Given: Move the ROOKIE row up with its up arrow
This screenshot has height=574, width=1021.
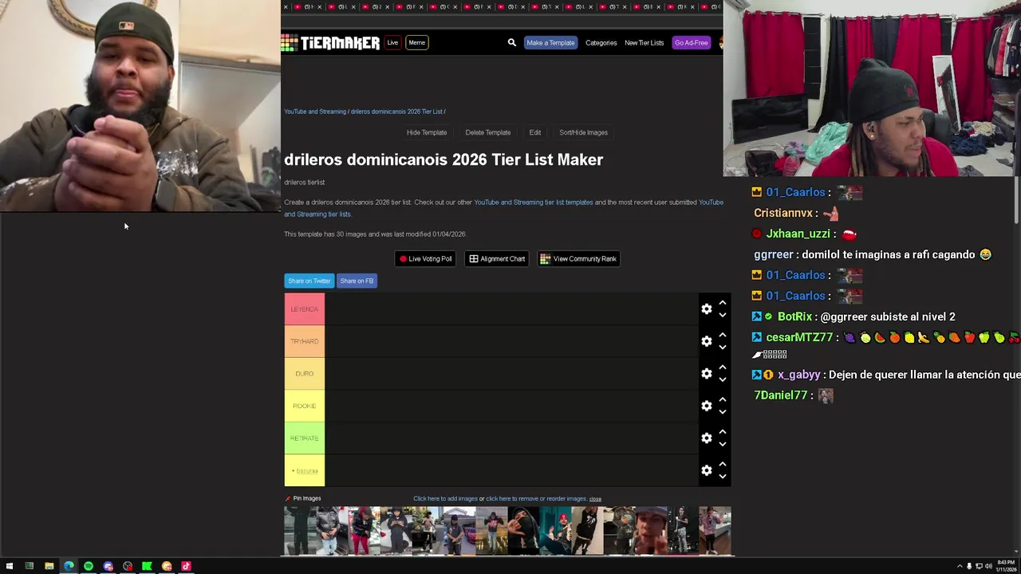Looking at the screenshot, I should pyautogui.click(x=722, y=399).
